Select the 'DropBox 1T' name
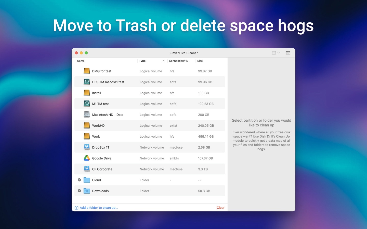This screenshot has height=229, width=367. 101,147
